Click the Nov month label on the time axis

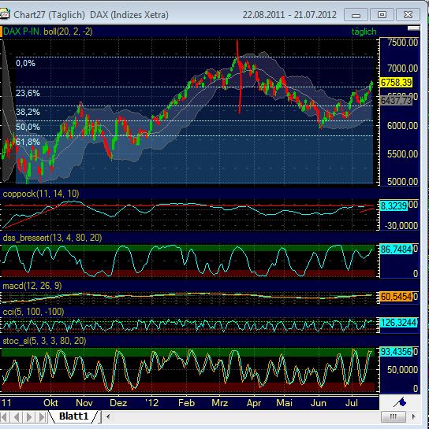click(x=84, y=403)
